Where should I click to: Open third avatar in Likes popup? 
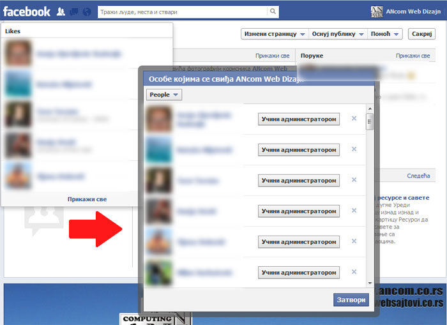point(18,114)
